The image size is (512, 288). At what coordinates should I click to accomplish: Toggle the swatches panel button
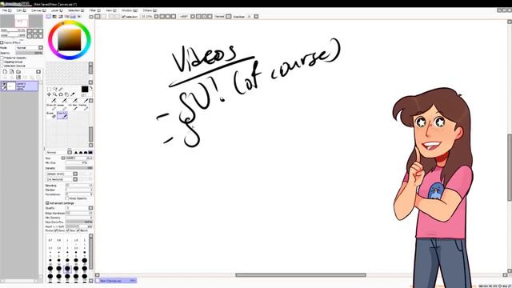(73, 17)
